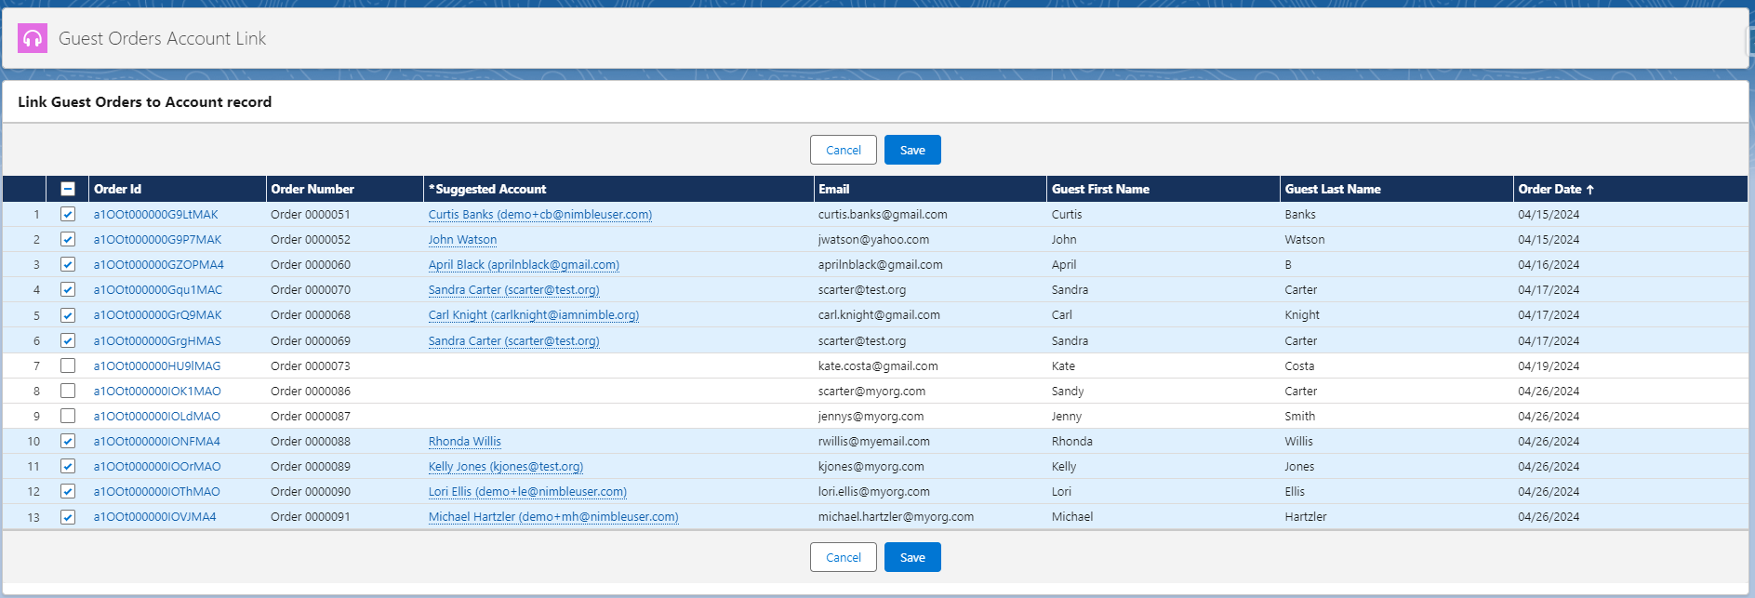Open order link a1OOt000000G9LtMAK
Screen dimensions: 1755x598
(155, 214)
